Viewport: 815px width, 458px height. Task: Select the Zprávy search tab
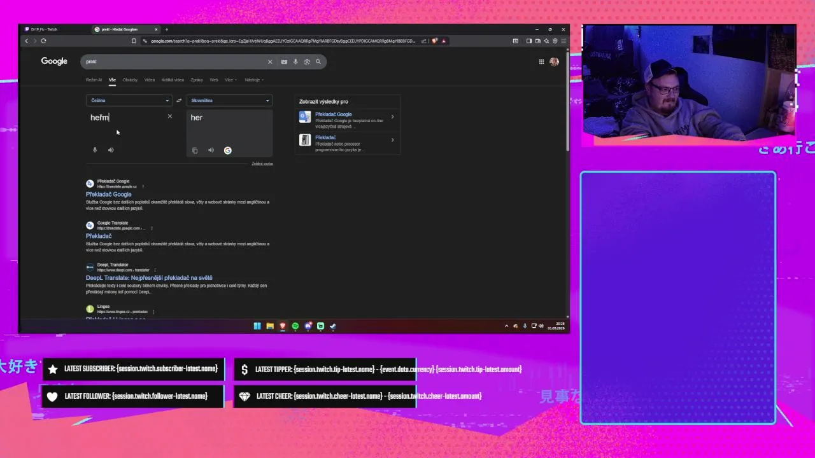pos(197,80)
